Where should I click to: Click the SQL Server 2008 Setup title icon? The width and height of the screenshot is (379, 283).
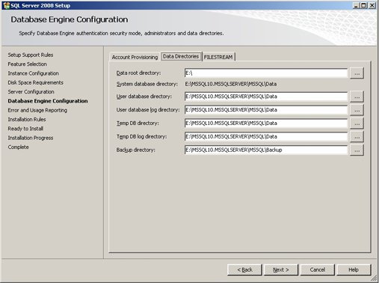(6, 5)
